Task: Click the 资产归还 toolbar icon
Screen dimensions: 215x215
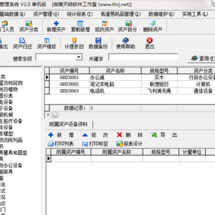Action: (x=22, y=41)
